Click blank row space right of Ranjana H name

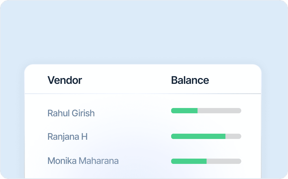(128, 137)
